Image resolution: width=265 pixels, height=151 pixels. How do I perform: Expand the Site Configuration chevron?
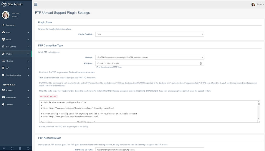pyautogui.click(x=28, y=75)
